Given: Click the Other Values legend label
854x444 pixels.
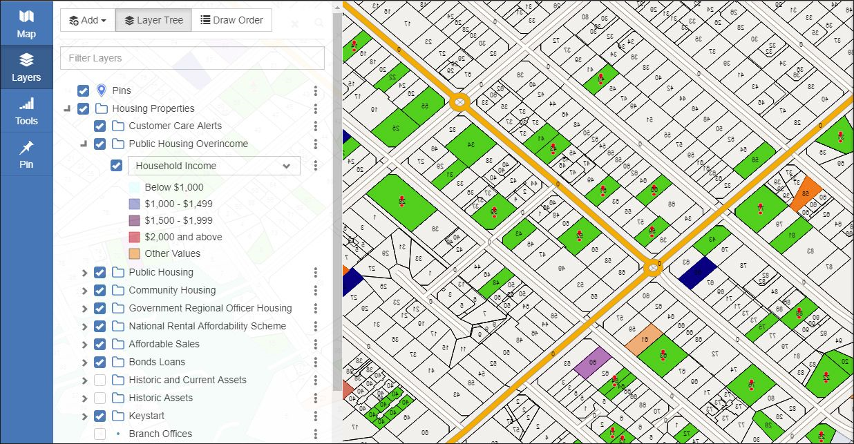Looking at the screenshot, I should [x=173, y=253].
